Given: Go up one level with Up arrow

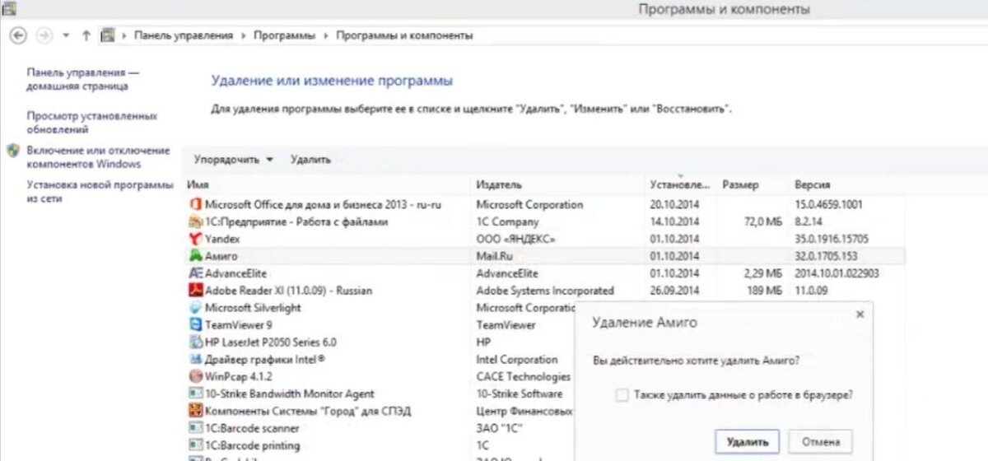Looking at the screenshot, I should coord(86,35).
